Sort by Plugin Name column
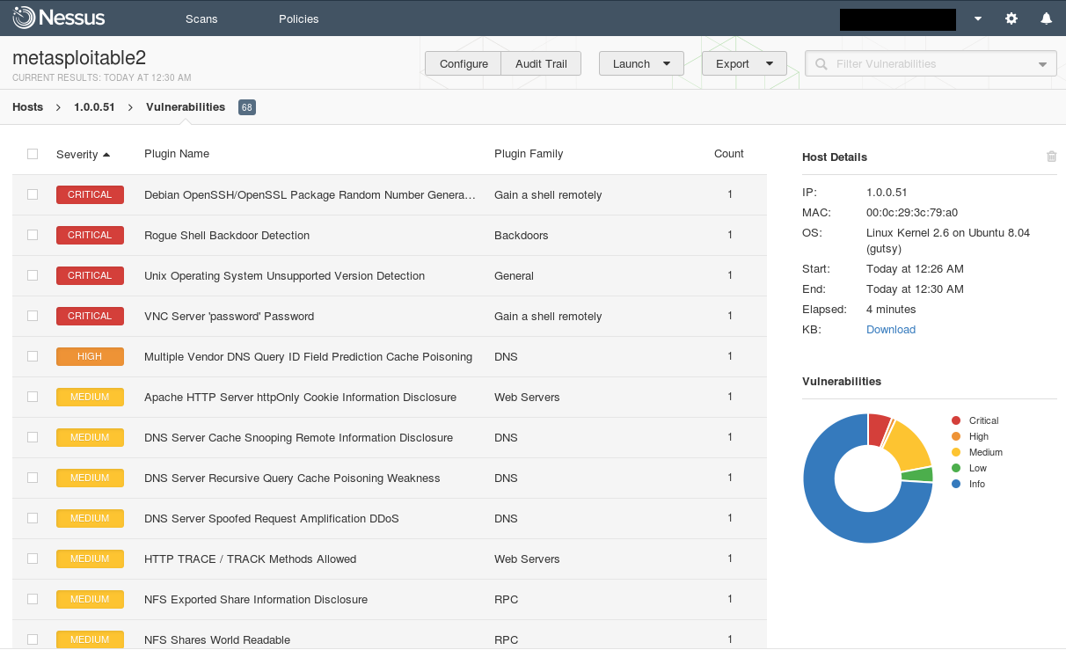 pos(177,154)
